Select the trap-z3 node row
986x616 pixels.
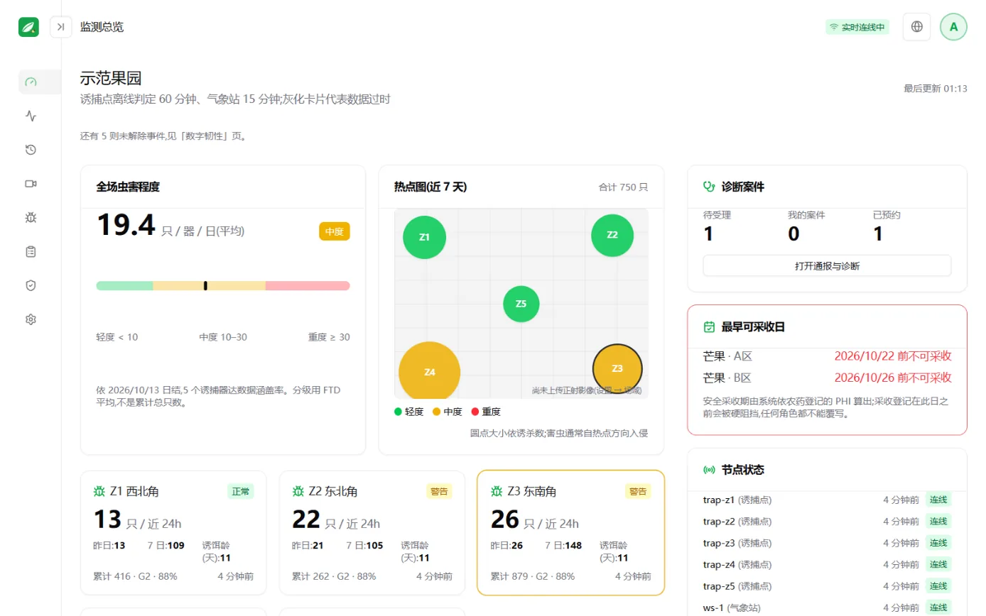tap(827, 543)
